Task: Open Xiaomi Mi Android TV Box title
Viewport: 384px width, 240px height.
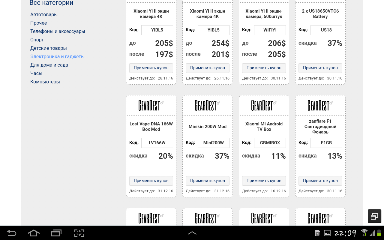Action: pyautogui.click(x=264, y=127)
